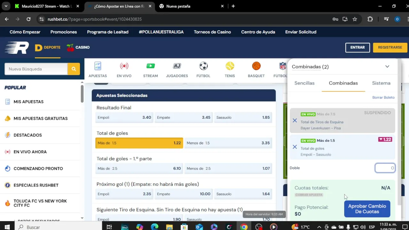The width and height of the screenshot is (409, 230).
Task: Select Menos de 2.5 at 1.07
Action: (x=228, y=168)
